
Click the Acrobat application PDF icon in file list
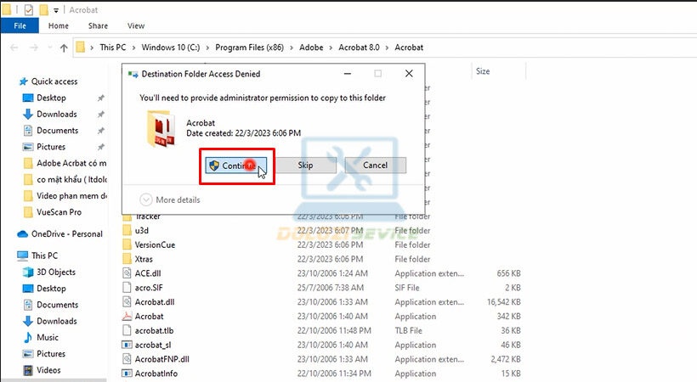(127, 317)
